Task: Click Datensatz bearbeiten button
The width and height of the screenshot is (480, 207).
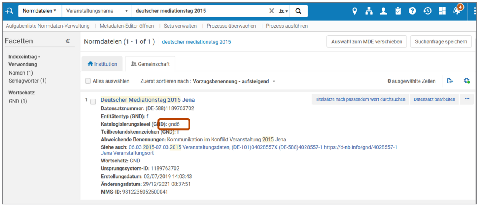Action: pyautogui.click(x=434, y=99)
